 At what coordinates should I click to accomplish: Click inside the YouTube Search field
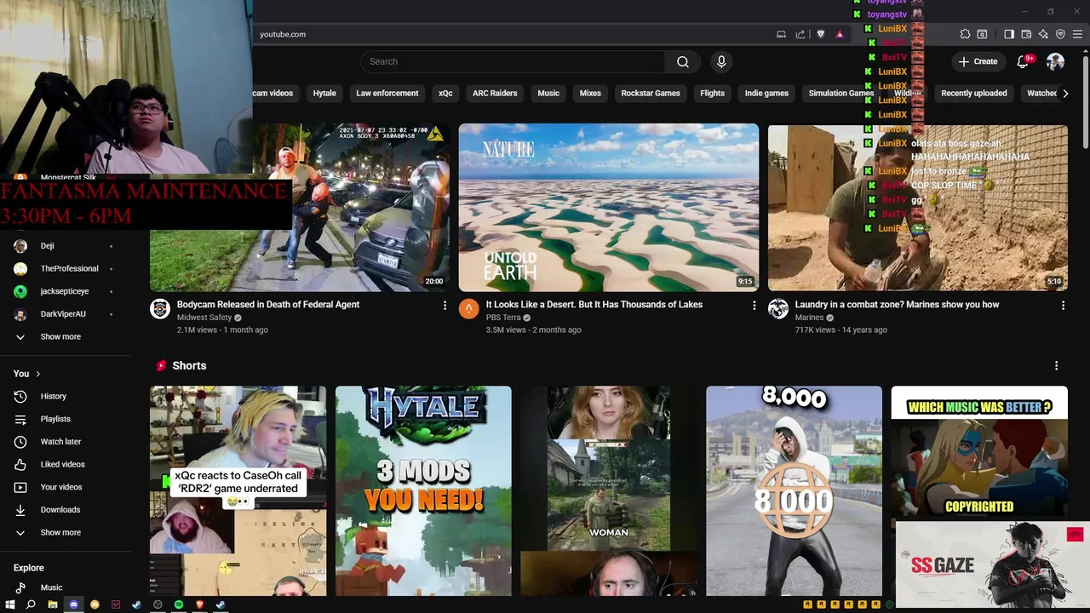[x=513, y=61]
